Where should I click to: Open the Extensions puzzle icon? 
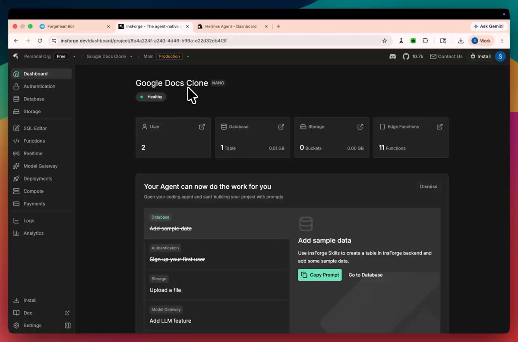[x=425, y=40]
